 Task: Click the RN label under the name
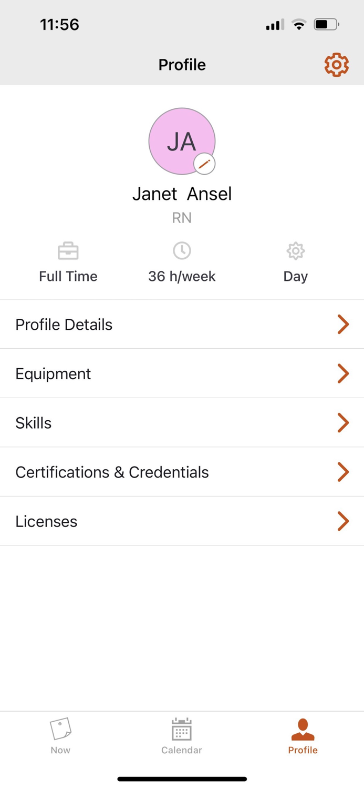pyautogui.click(x=182, y=217)
